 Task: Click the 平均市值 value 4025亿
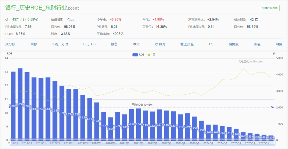coord(118,34)
